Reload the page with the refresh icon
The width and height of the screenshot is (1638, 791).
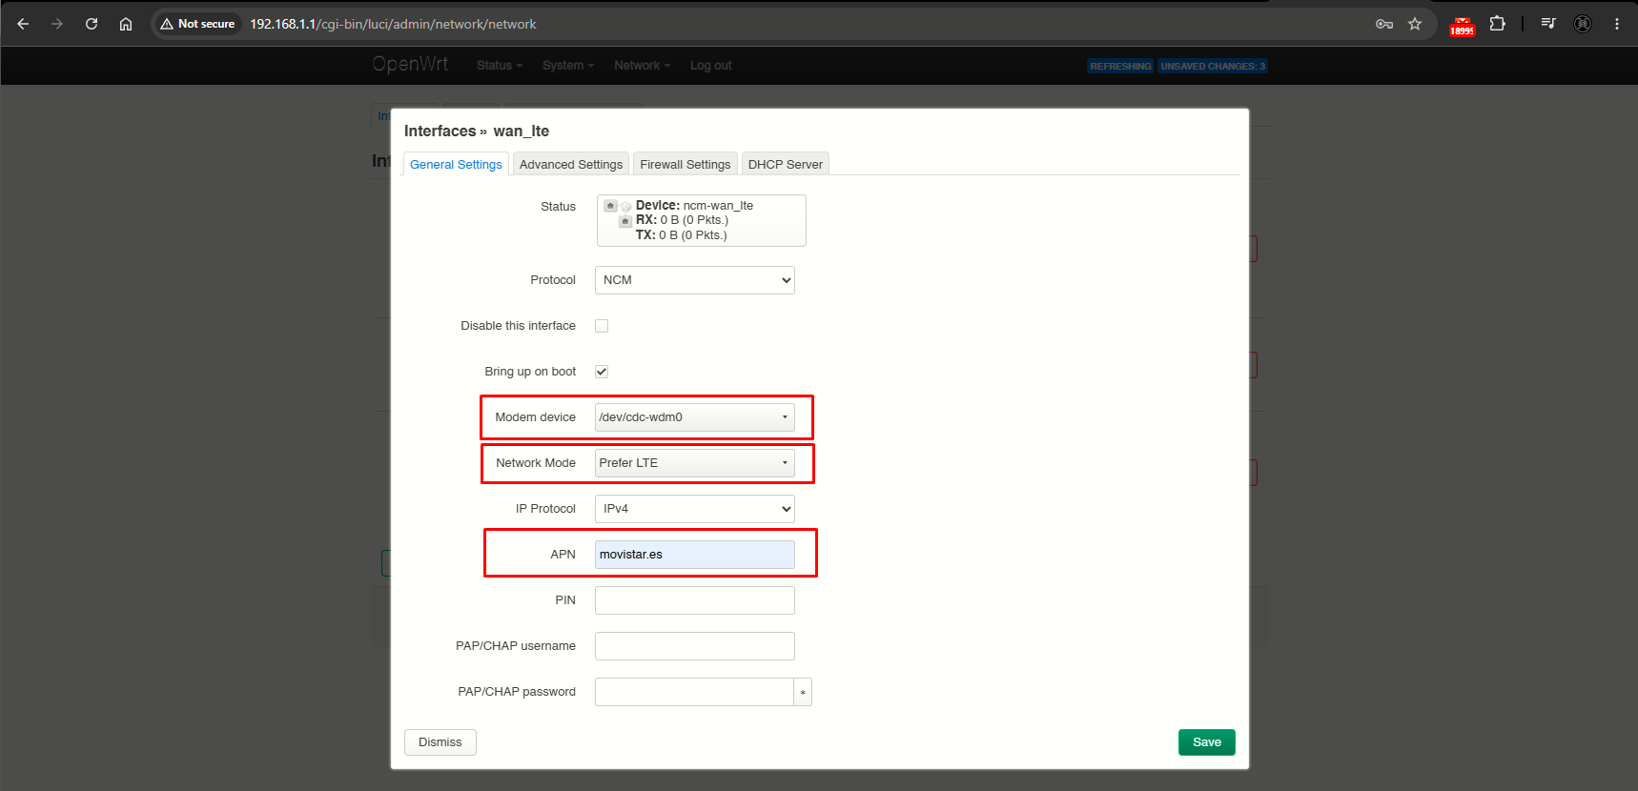point(92,24)
